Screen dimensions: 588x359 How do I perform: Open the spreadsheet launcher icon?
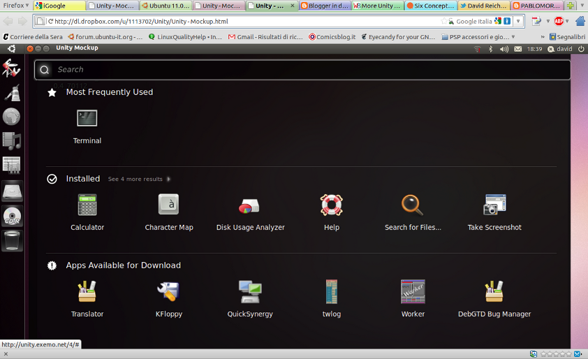pos(12,166)
